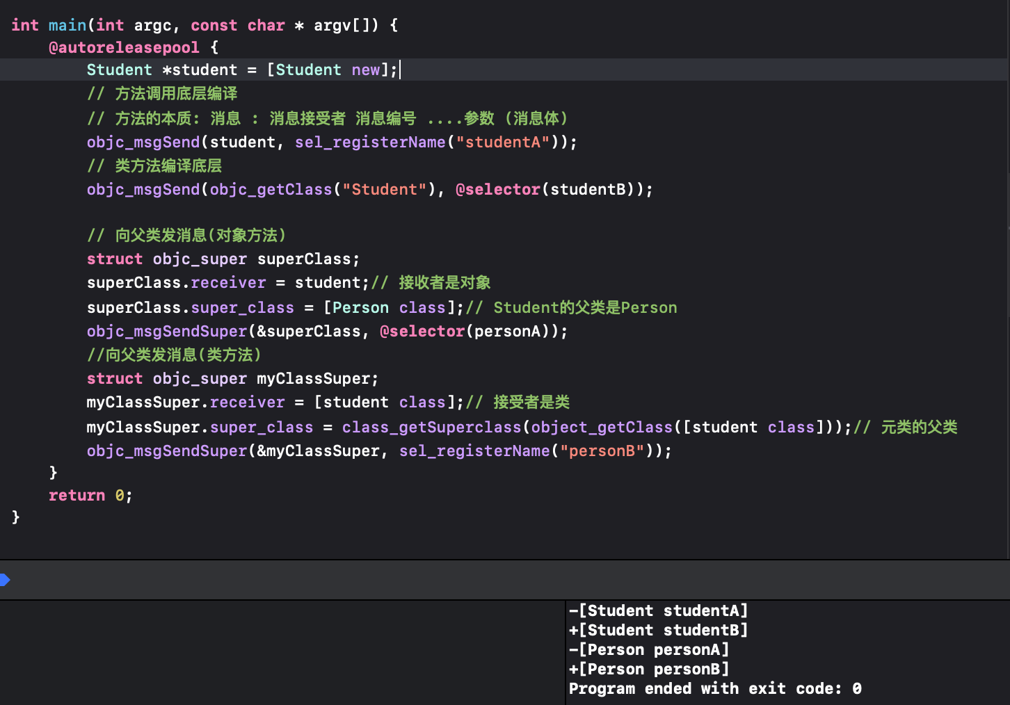Viewport: 1010px width, 705px height.
Task: Click comment '// 接收者是对象'
Action: (x=431, y=282)
